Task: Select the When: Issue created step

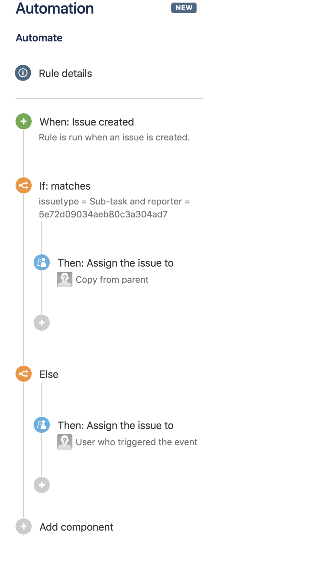Action: pos(87,122)
